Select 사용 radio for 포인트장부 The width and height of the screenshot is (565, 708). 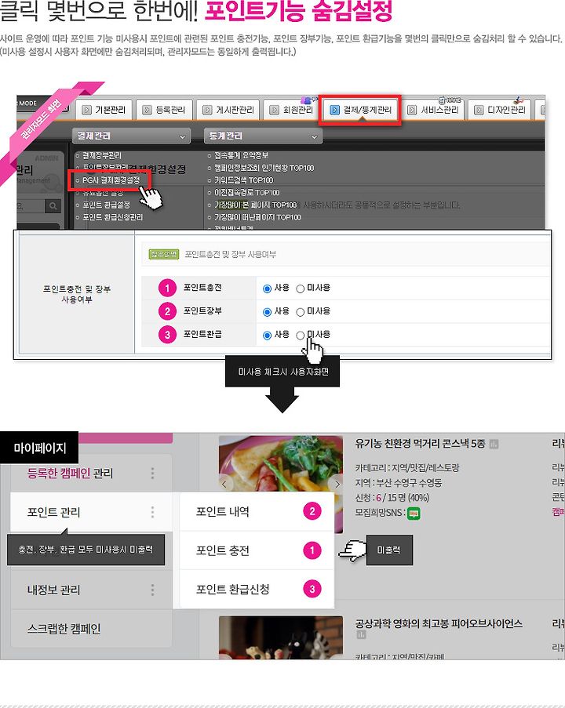click(x=267, y=312)
